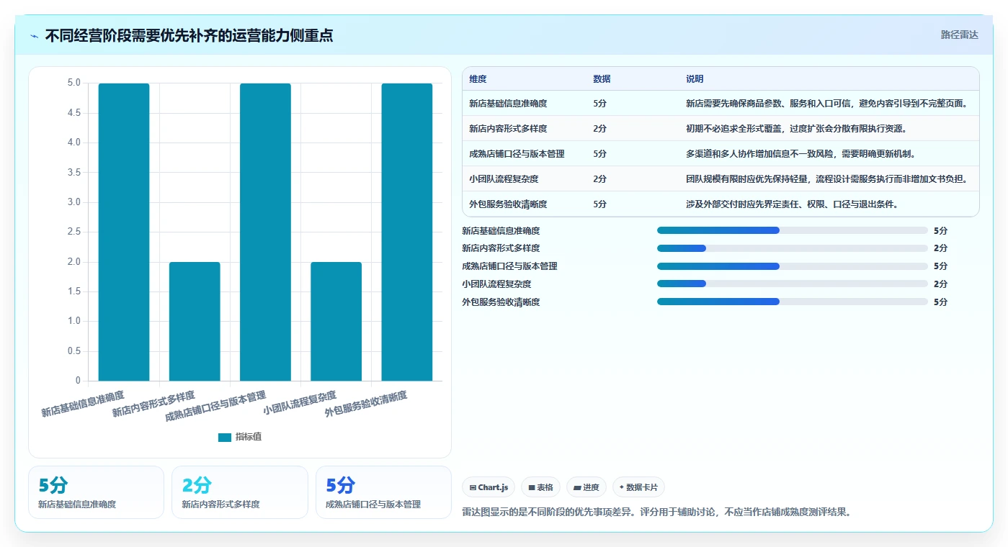Click progress bar for 新店内容形式多样度
This screenshot has width=1008, height=547.
coord(793,248)
